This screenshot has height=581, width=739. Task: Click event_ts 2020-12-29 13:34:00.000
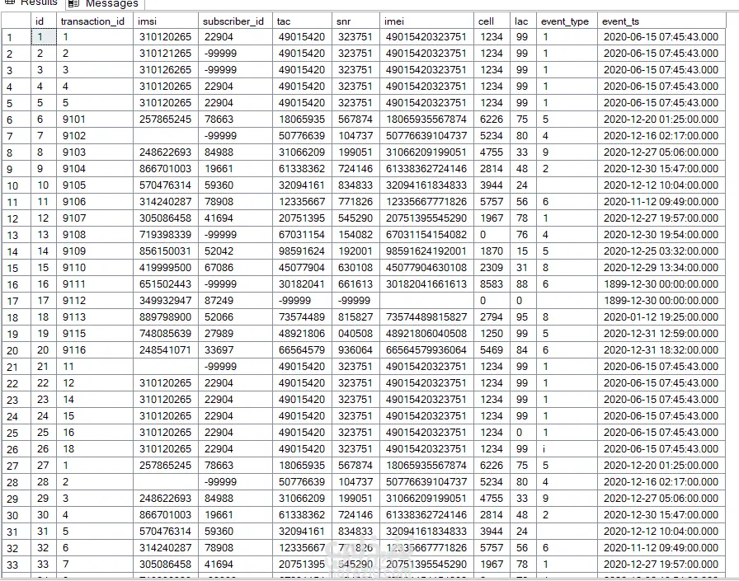(661, 268)
